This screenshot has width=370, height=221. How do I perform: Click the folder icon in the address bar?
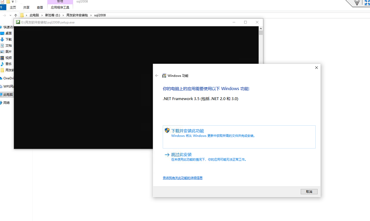pos(22,15)
